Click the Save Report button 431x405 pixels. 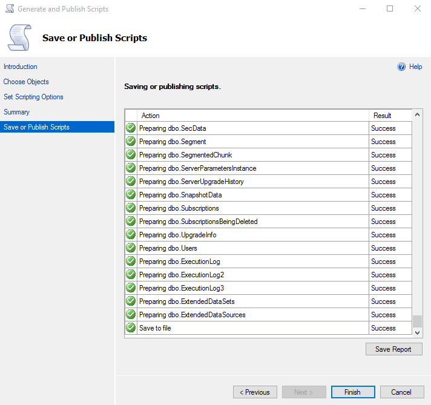[393, 349]
